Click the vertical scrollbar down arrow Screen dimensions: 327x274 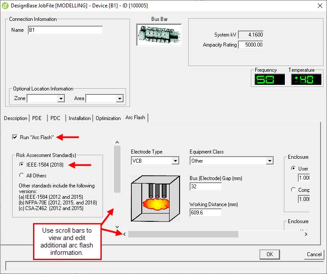(x=117, y=227)
